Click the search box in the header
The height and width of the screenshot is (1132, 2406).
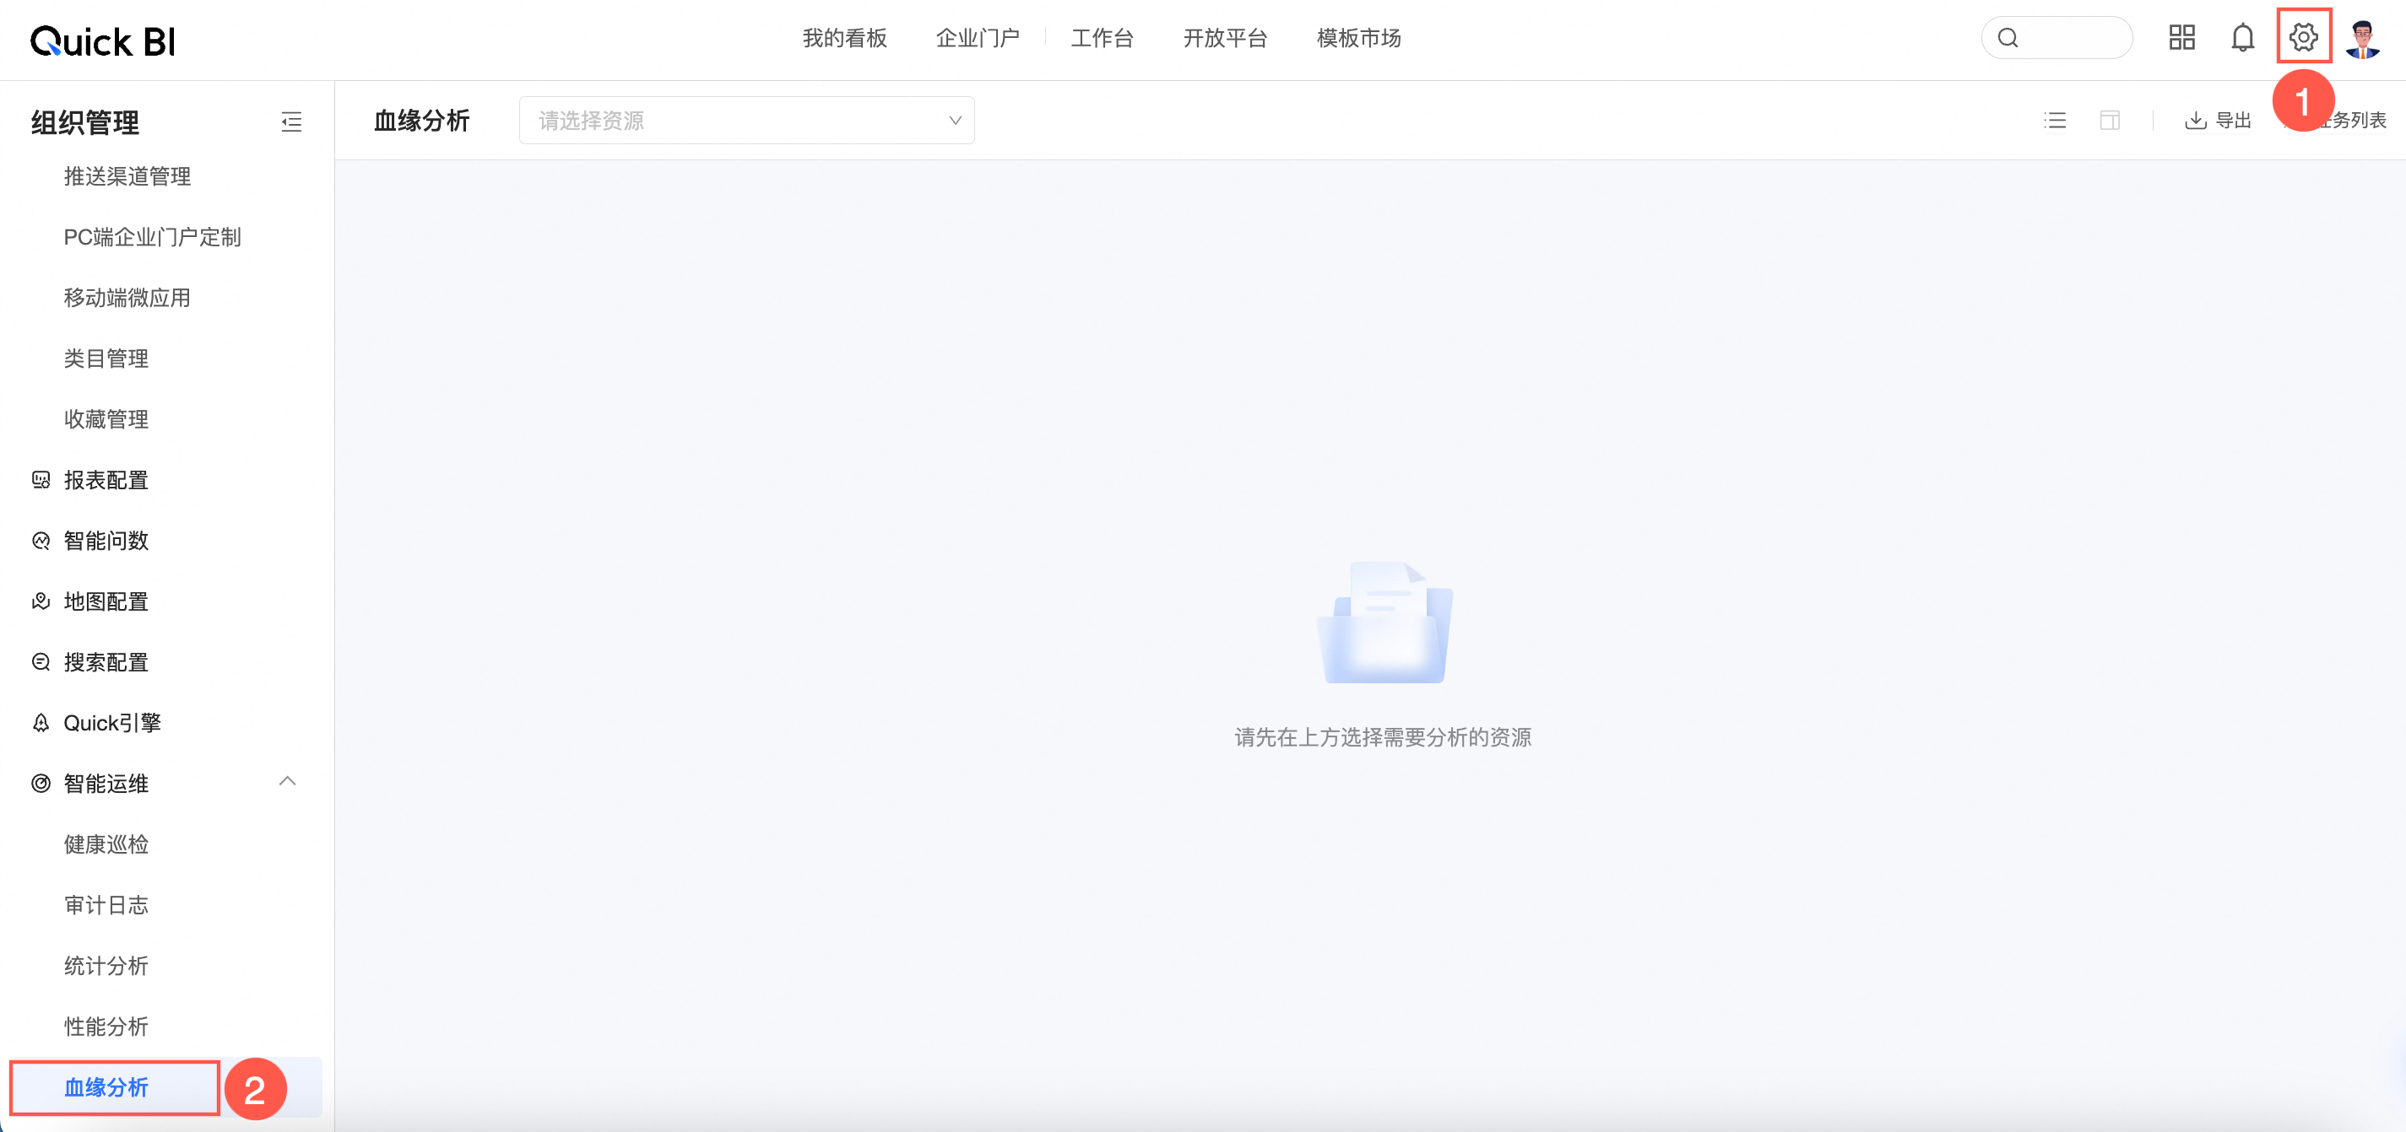point(2056,38)
